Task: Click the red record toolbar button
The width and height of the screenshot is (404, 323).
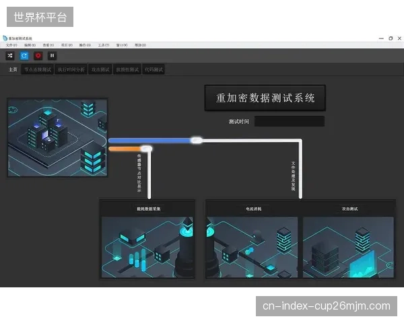Action: (38, 56)
